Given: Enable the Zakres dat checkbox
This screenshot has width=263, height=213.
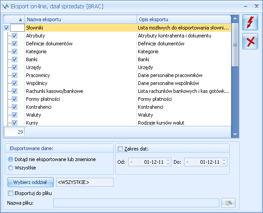Looking at the screenshot, I should point(120,149).
